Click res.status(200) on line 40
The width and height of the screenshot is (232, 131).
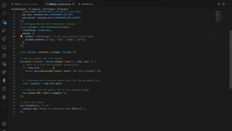[32, 93]
